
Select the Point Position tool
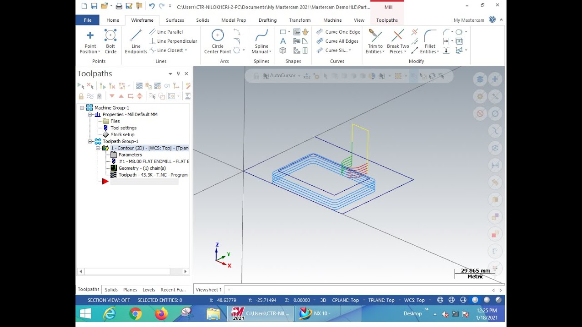click(x=90, y=42)
